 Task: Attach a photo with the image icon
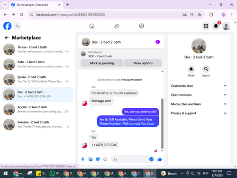91,159
